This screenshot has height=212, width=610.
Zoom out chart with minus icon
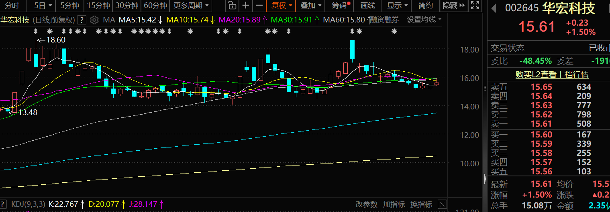pos(259,6)
